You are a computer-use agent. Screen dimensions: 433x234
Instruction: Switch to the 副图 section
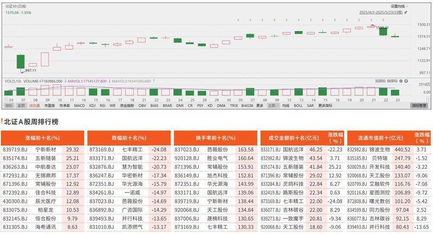pyautogui.click(x=21, y=106)
